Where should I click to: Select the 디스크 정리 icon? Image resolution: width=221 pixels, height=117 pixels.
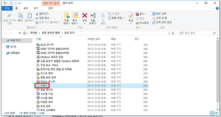(38, 73)
